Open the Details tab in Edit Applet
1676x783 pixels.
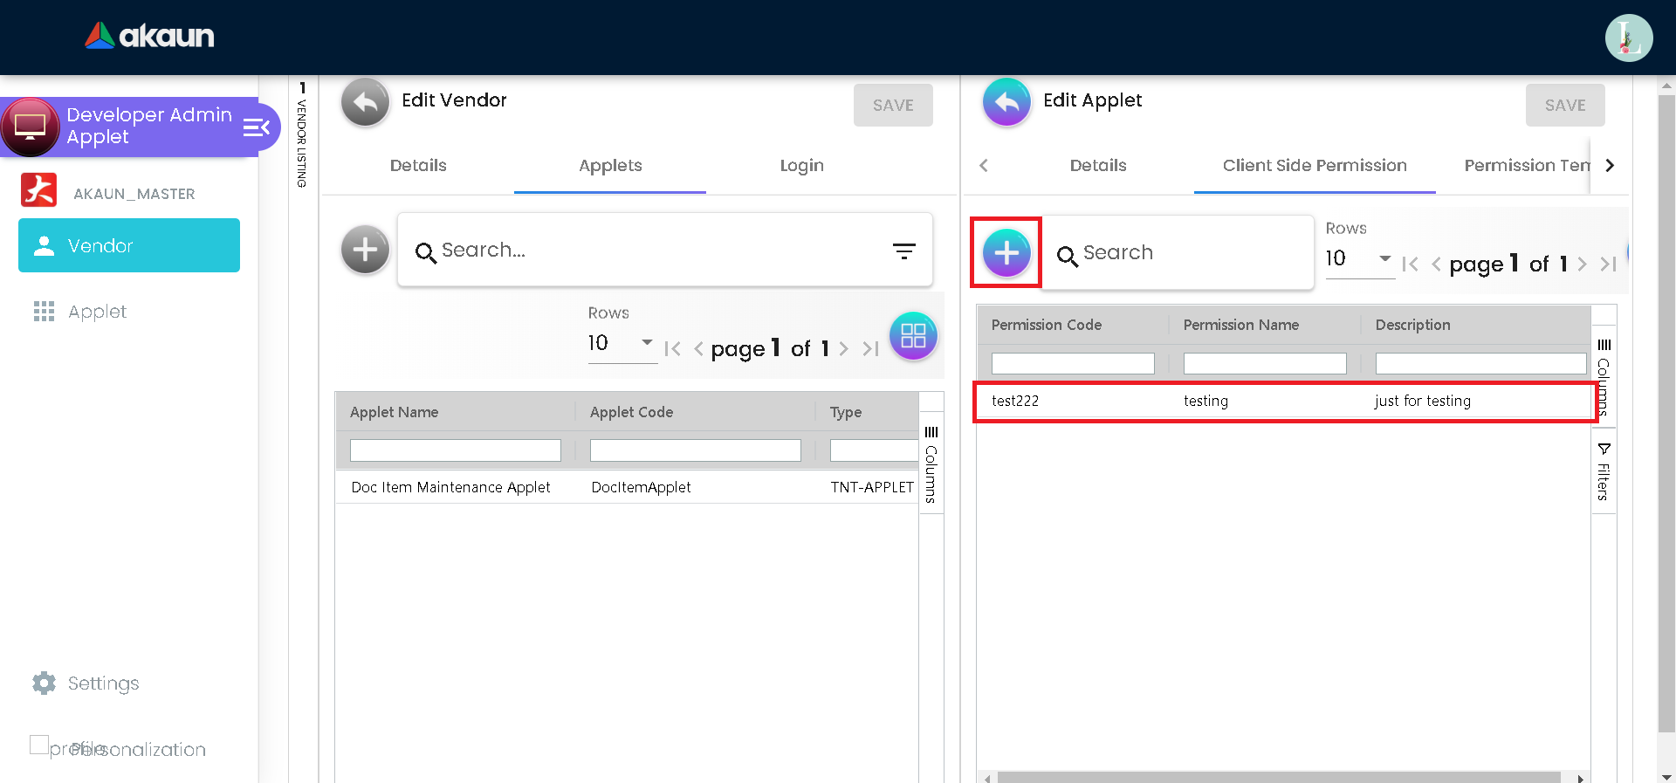click(x=1097, y=166)
